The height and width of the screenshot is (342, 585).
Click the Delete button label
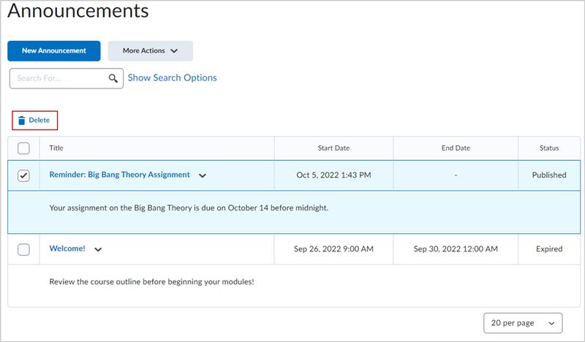39,120
